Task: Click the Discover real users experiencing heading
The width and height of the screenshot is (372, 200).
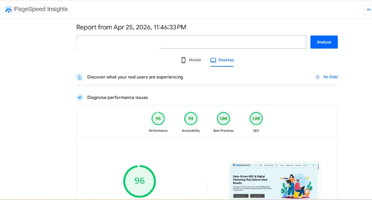Action: click(135, 77)
